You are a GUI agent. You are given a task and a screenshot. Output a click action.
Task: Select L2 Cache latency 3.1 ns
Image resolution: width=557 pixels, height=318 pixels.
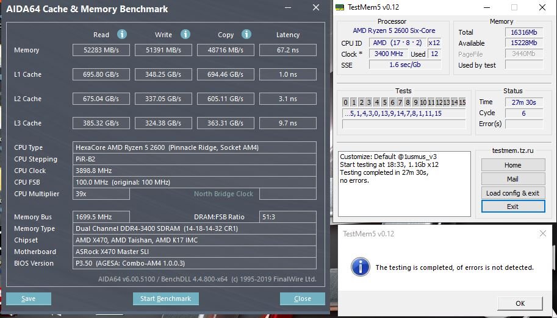point(288,99)
